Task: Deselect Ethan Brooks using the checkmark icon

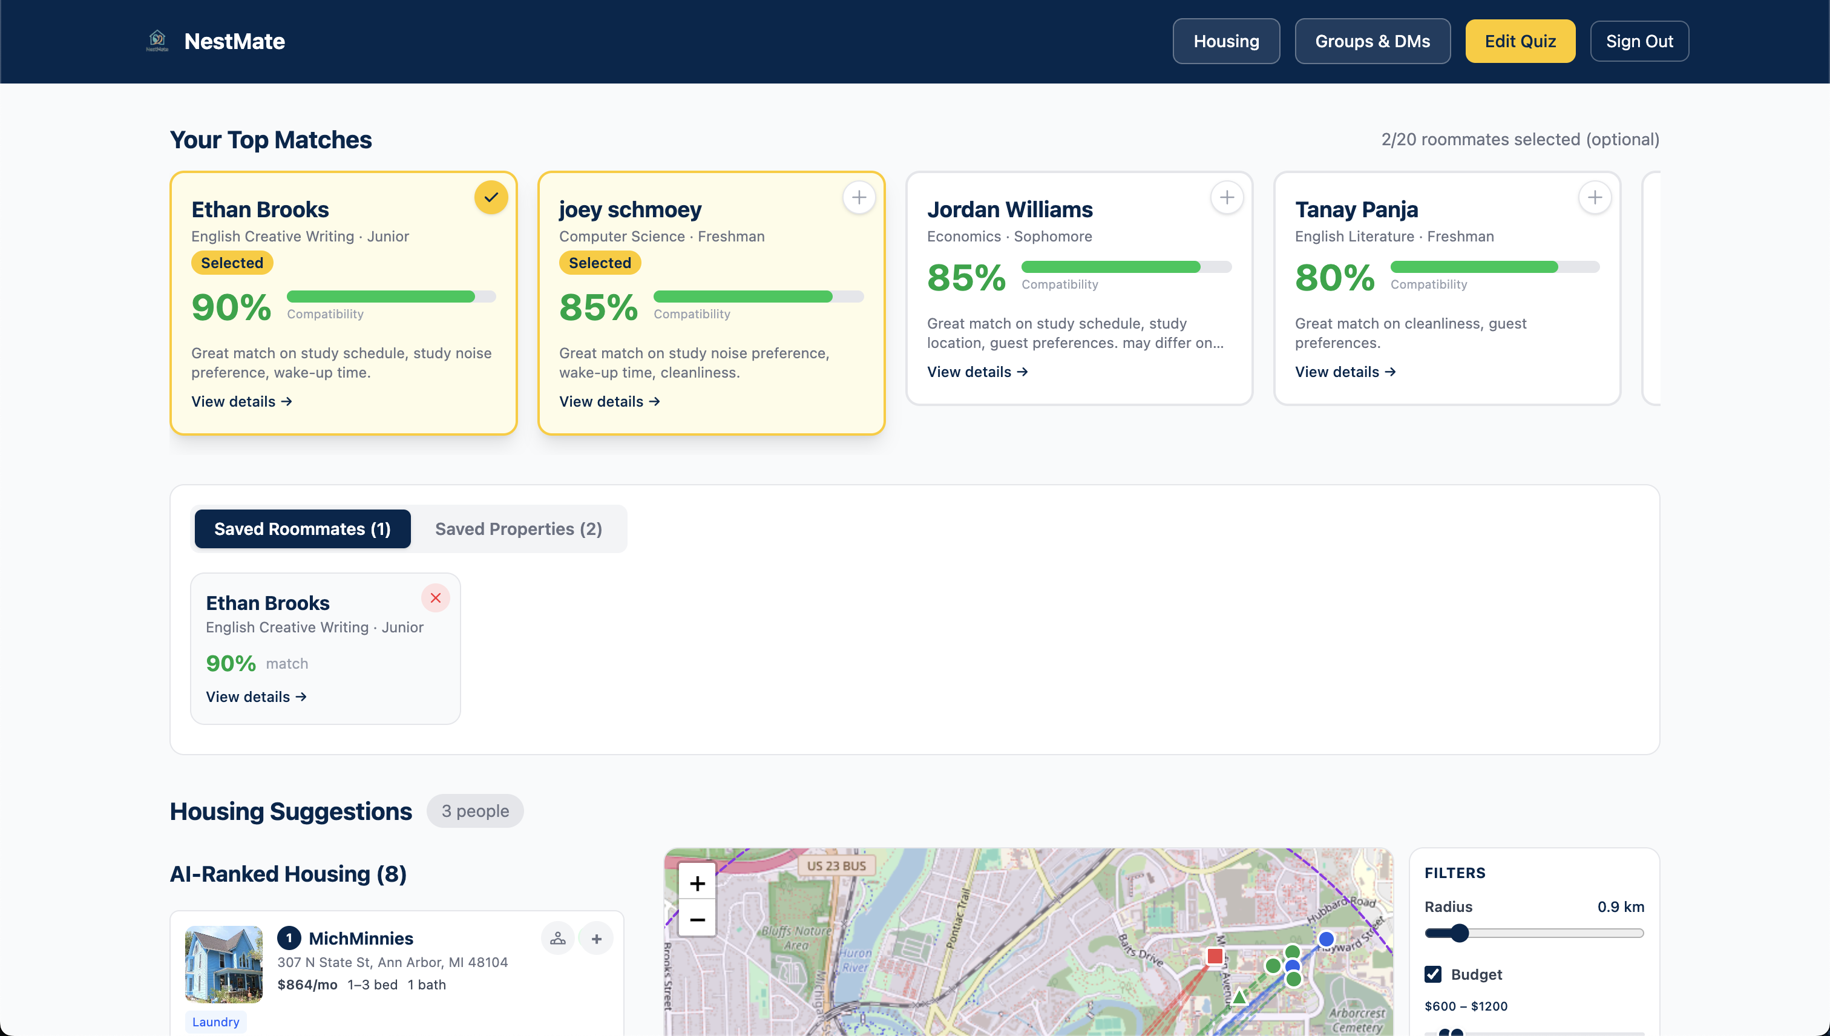Action: click(x=491, y=197)
